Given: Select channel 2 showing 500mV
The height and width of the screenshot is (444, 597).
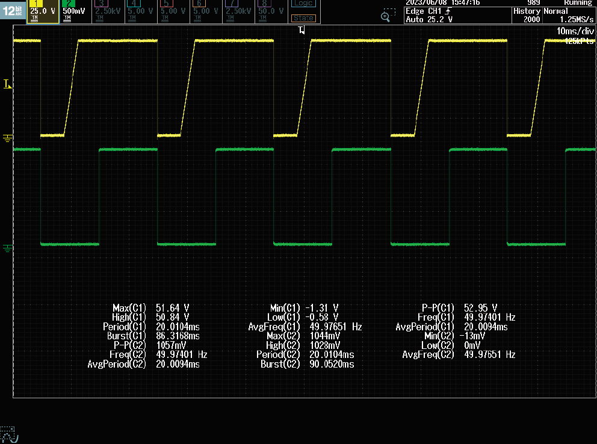Looking at the screenshot, I should pyautogui.click(x=75, y=11).
